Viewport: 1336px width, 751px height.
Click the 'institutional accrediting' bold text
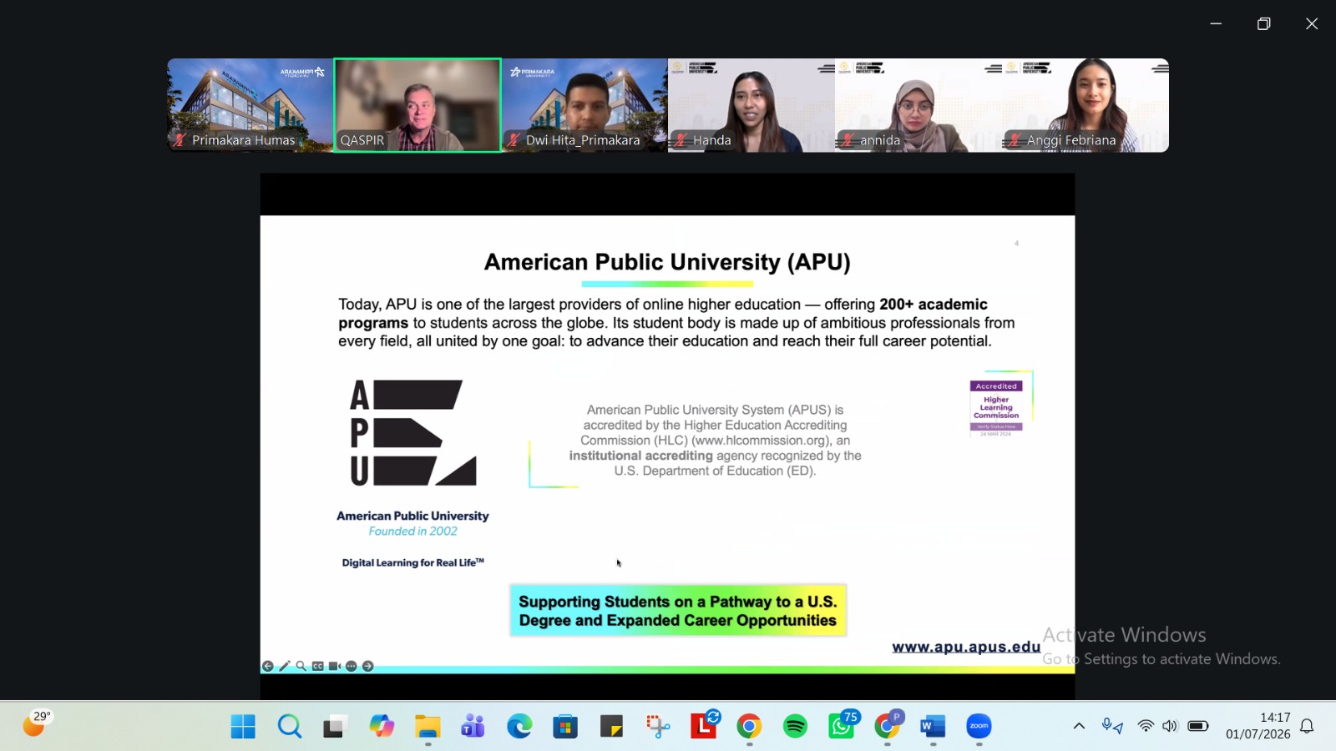[x=641, y=456]
